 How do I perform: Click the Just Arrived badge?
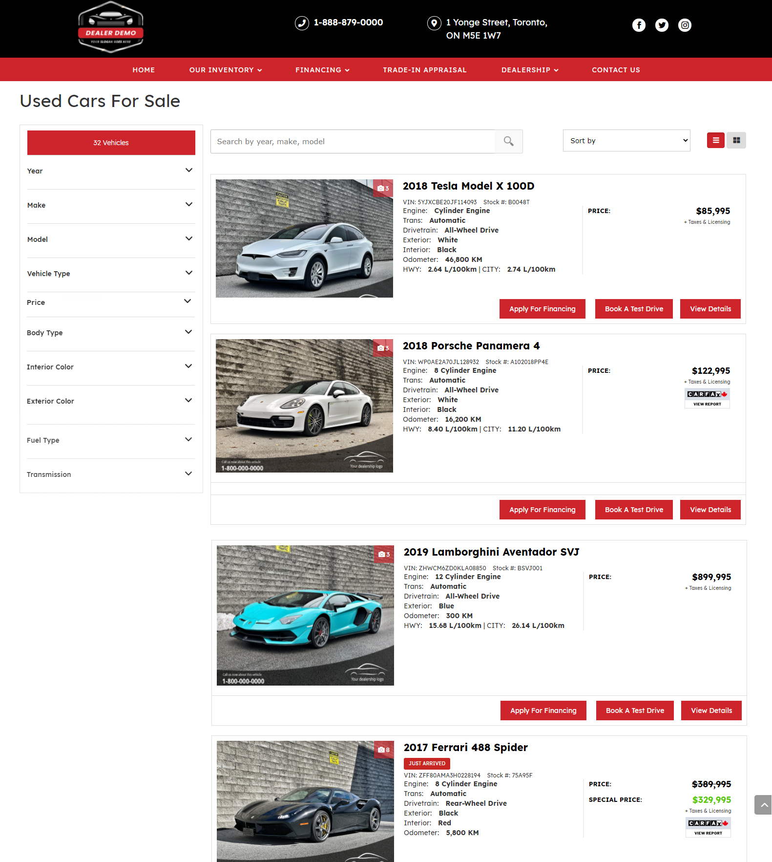coord(427,763)
